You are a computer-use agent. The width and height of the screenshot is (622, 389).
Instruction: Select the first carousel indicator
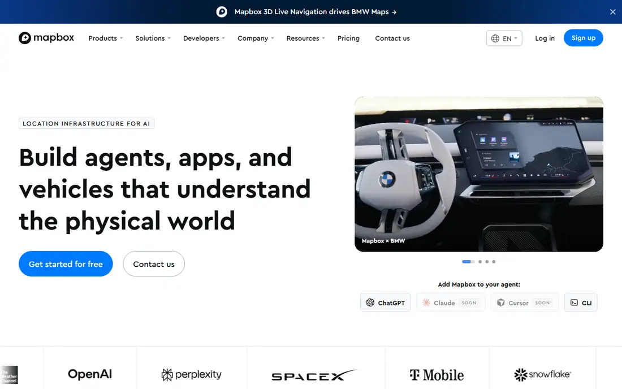468,262
